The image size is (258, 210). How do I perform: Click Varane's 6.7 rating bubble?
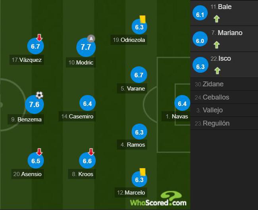(x=139, y=74)
